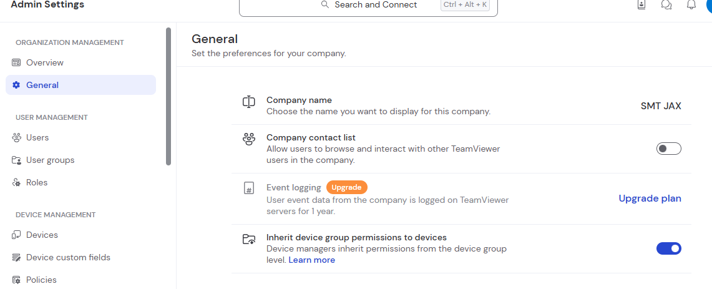Click the sidebar vertical scrollbar
The width and height of the screenshot is (712, 289).
coord(168,97)
